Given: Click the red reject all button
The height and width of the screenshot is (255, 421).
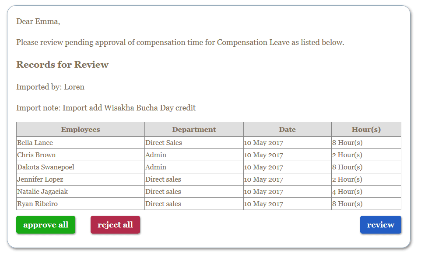Looking at the screenshot, I should point(115,225).
